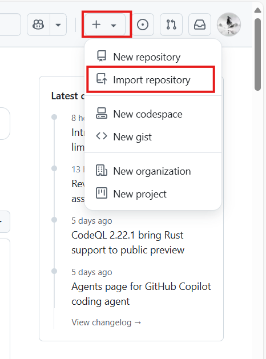The width and height of the screenshot is (266, 359).
Task: Open the Issues circle-dot icon
Action: point(143,25)
